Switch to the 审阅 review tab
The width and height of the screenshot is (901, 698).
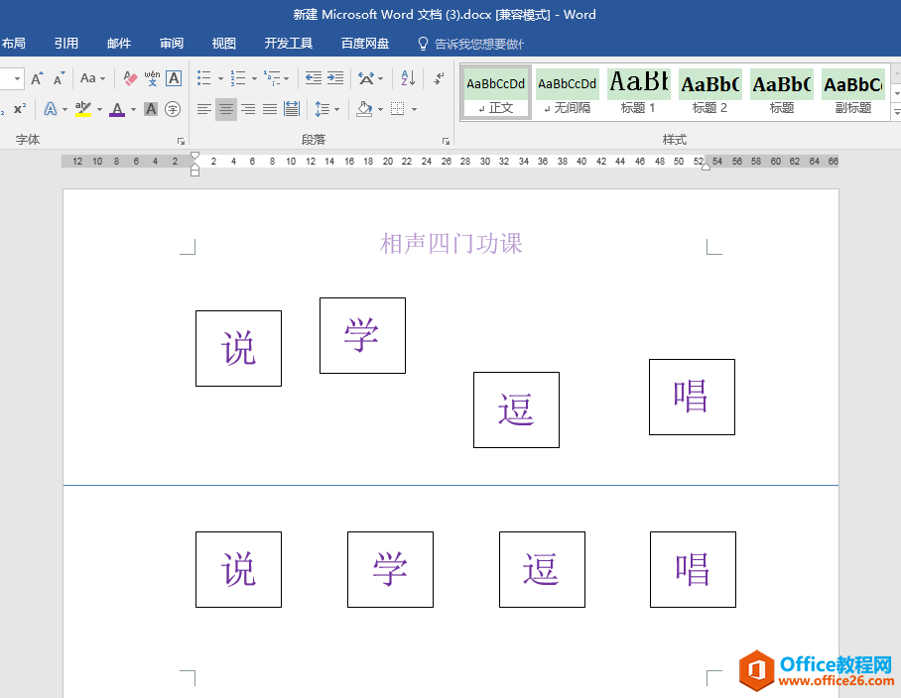(x=172, y=44)
